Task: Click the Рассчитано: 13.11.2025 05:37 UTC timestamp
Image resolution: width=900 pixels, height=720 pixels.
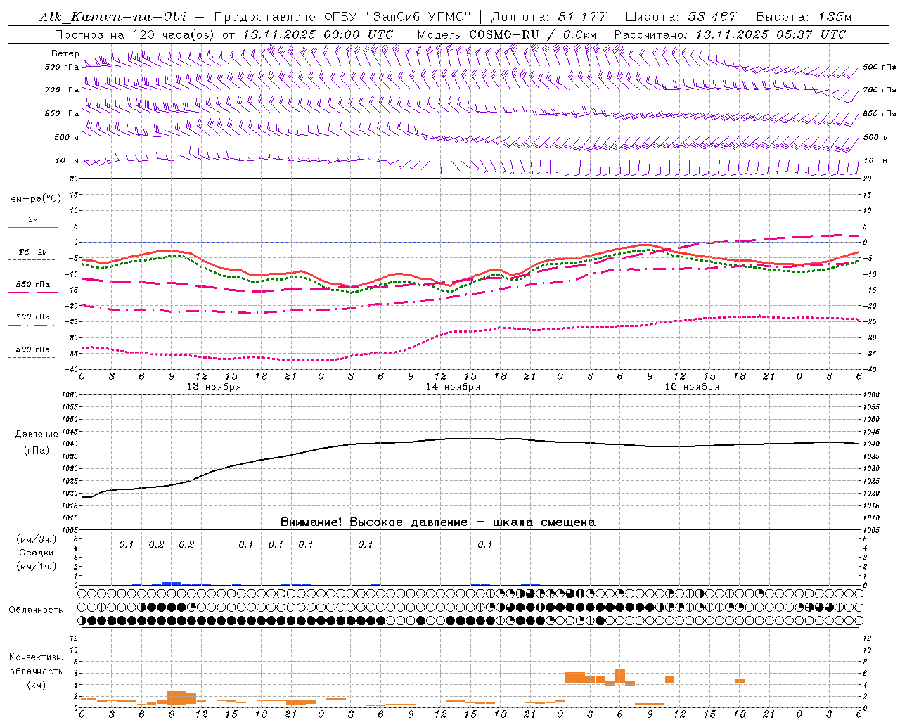Action: (x=730, y=34)
